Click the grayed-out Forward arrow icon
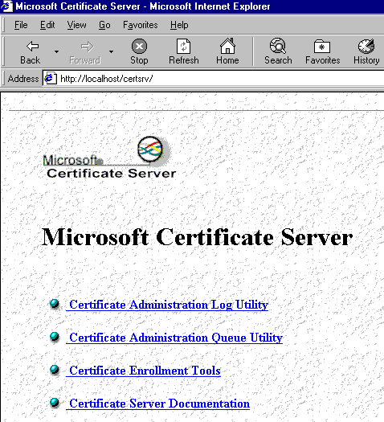The height and width of the screenshot is (422, 384). (88, 47)
